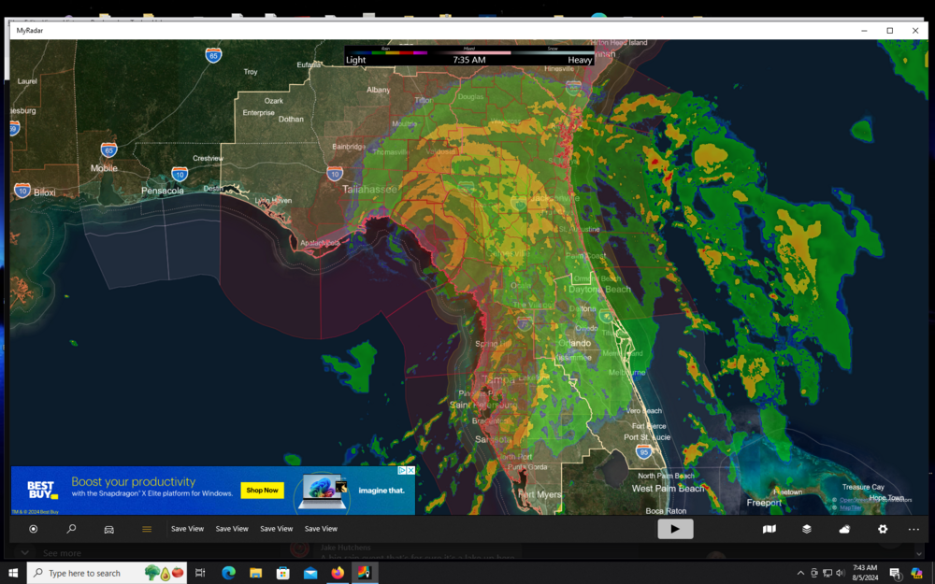Click the I-10 shield beside Biloxi
Screen dimensions: 935x584
[x=22, y=190]
